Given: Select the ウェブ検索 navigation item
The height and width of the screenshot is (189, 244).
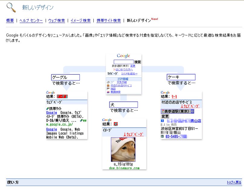Looking at the screenshot, I should tap(57, 21).
